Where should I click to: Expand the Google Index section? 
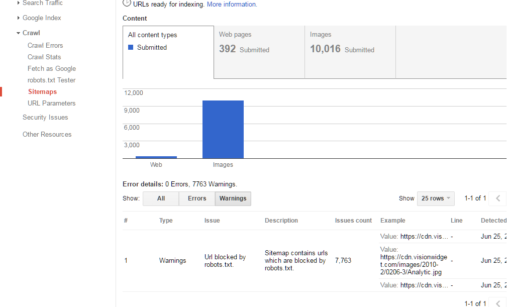tap(19, 18)
